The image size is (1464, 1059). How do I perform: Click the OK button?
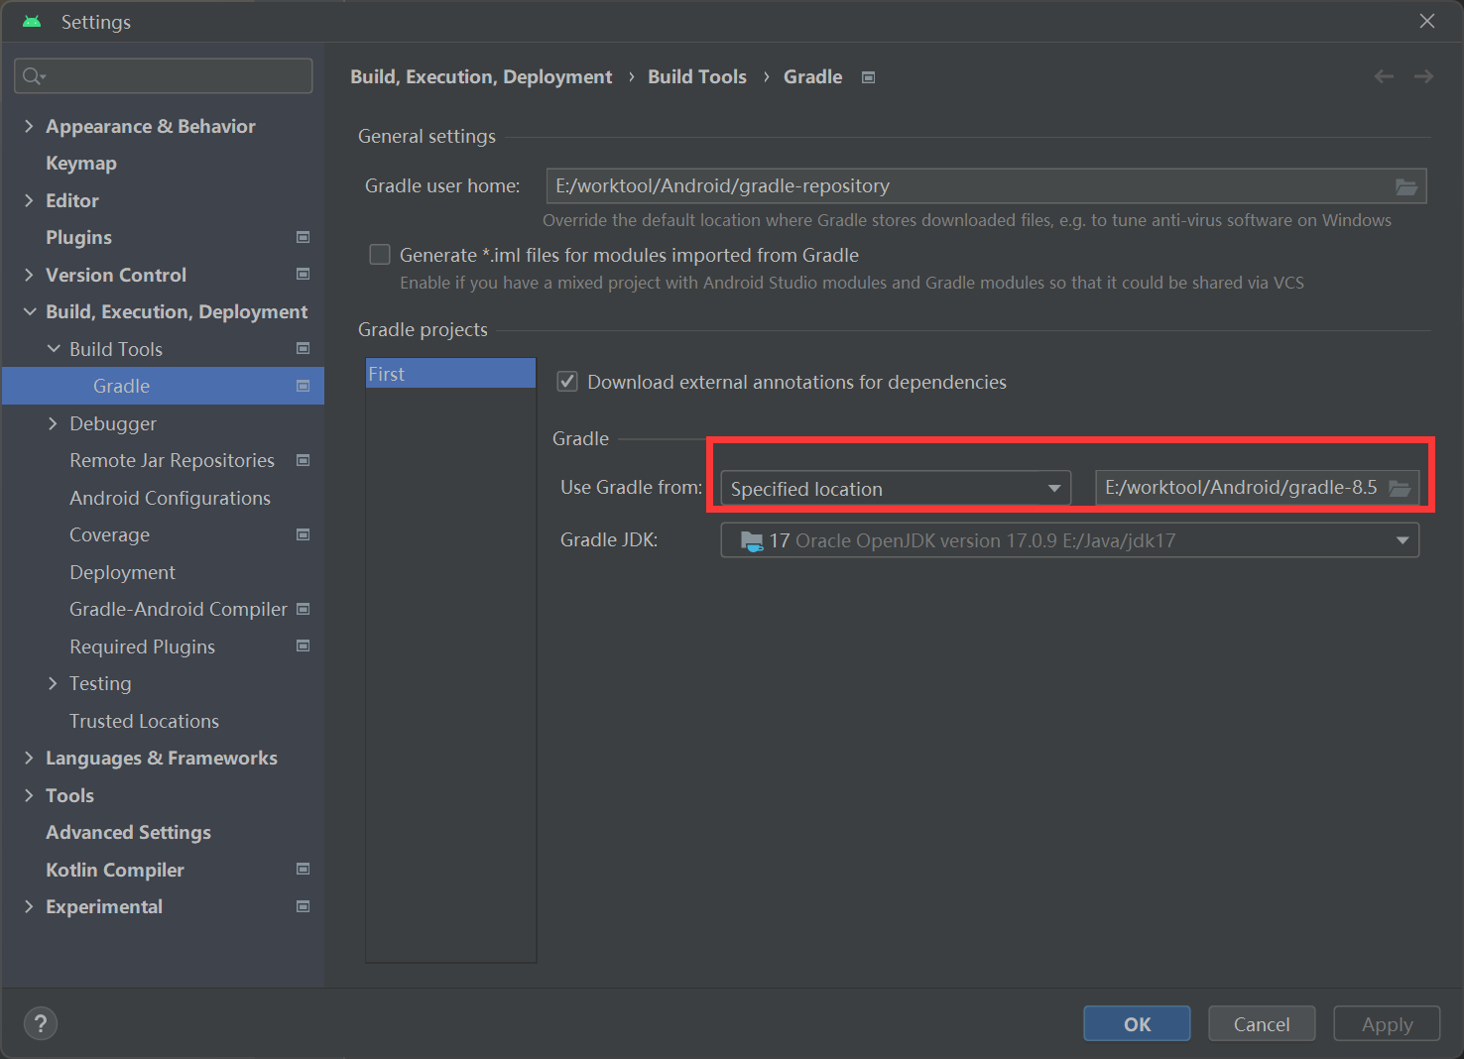point(1137,1023)
